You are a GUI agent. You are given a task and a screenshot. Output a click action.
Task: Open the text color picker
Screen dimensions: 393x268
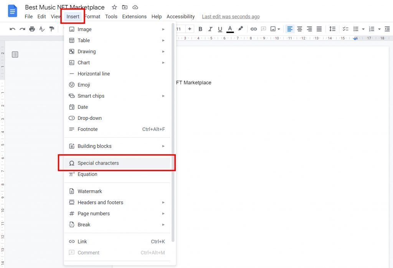pos(230,29)
